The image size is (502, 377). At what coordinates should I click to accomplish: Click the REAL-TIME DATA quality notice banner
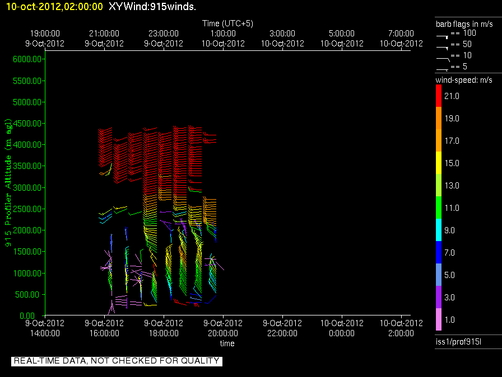pos(117,361)
